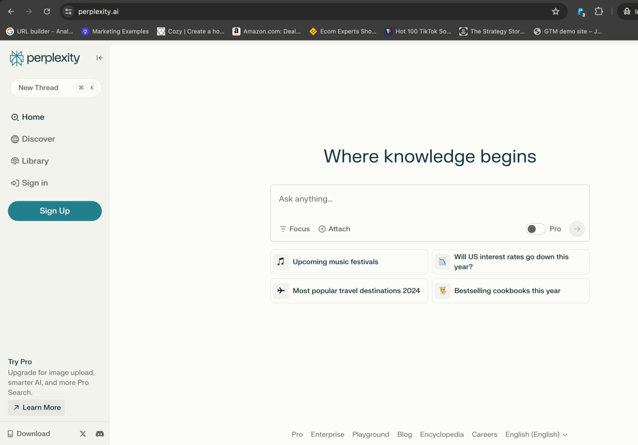Toggle the Pro search switch

[x=535, y=229]
